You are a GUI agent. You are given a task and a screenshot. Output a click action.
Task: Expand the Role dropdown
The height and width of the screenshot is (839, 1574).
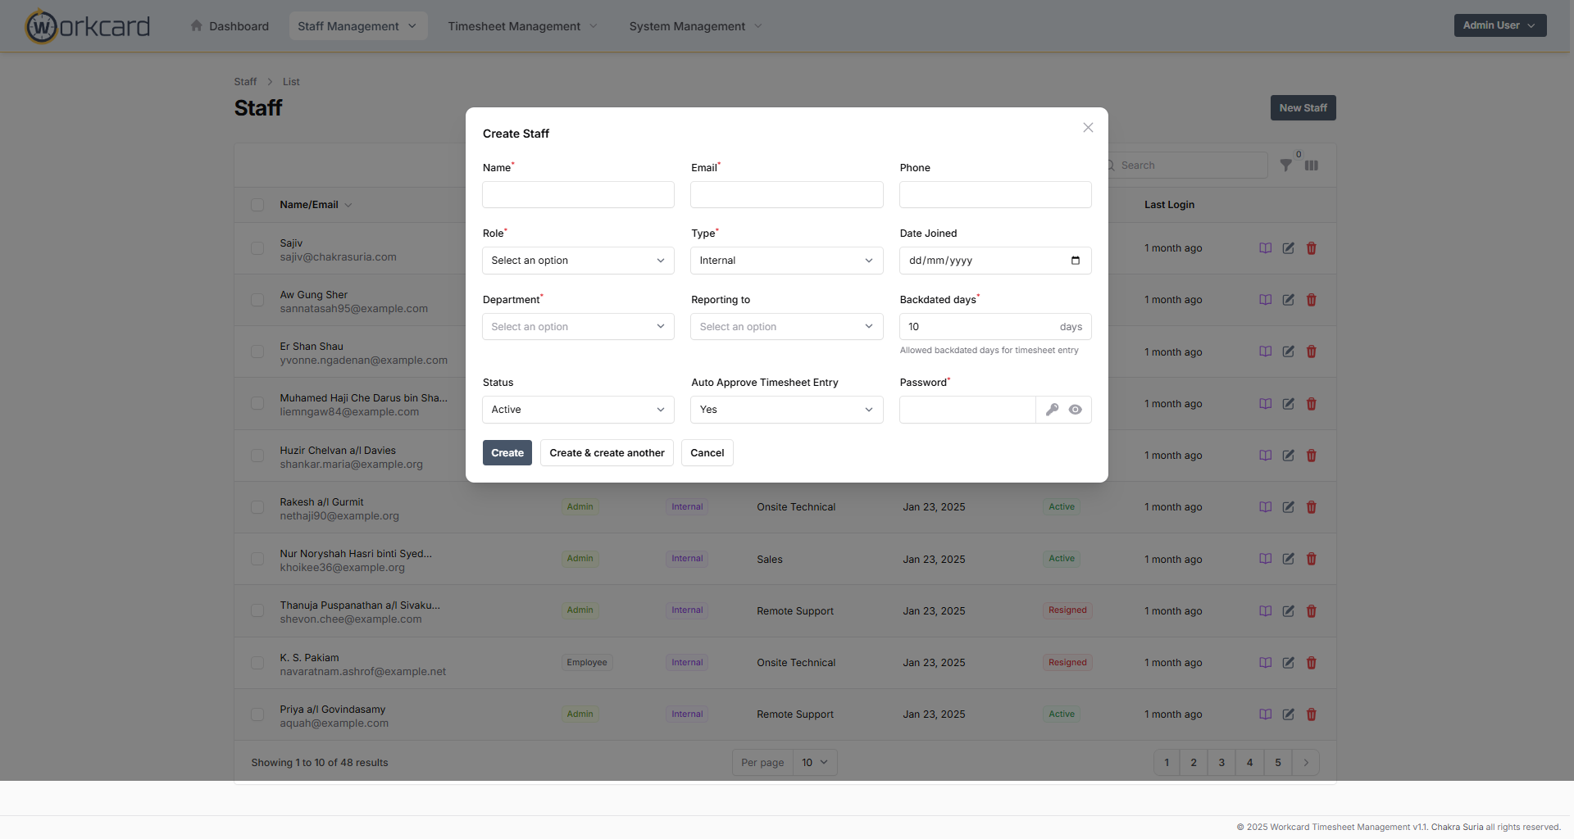click(578, 261)
